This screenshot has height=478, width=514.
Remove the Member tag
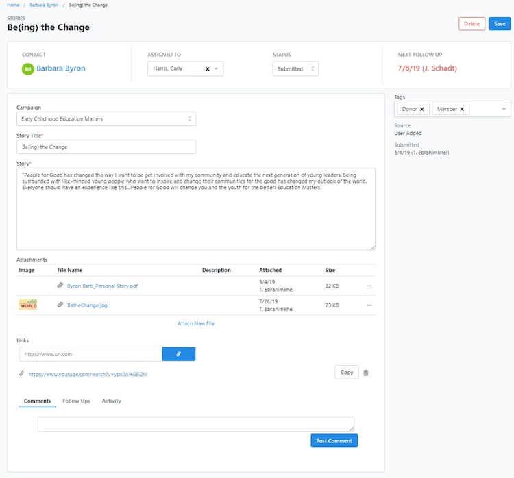[x=462, y=109]
